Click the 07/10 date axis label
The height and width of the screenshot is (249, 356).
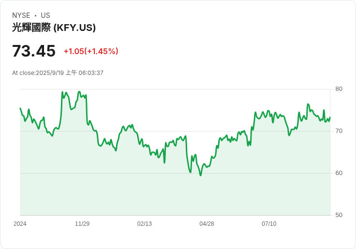pos(269,224)
